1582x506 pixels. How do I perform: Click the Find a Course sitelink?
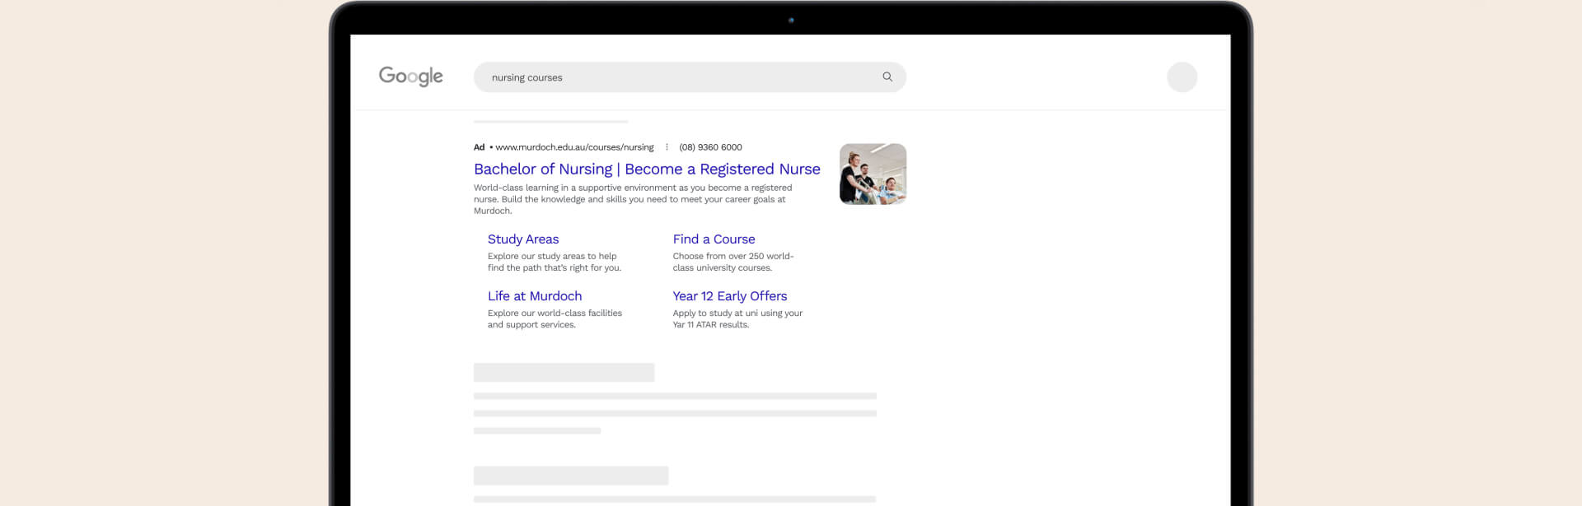pyautogui.click(x=714, y=239)
